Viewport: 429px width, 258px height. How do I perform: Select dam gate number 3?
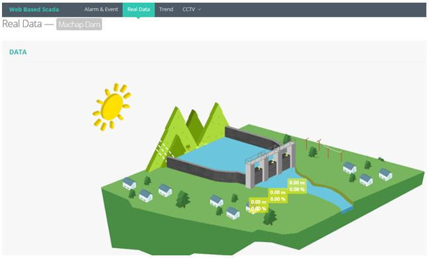tap(286, 161)
